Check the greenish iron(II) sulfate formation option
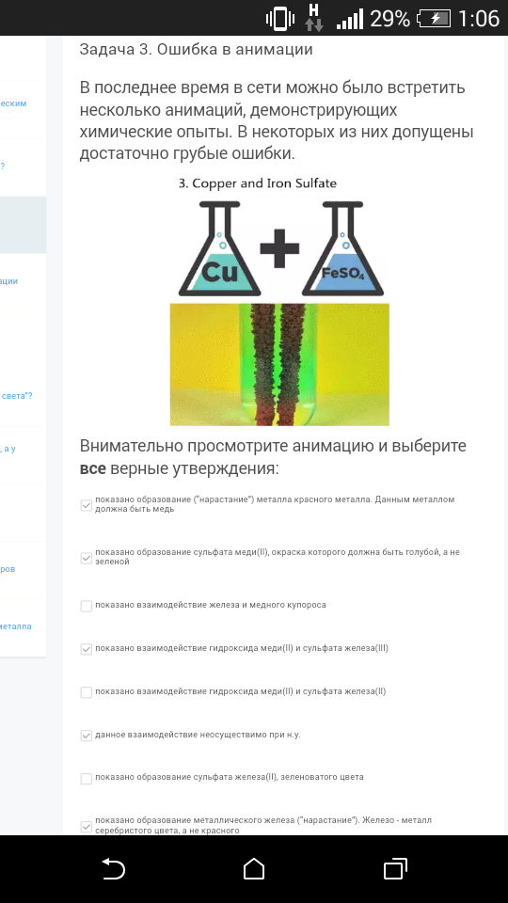 87,779
